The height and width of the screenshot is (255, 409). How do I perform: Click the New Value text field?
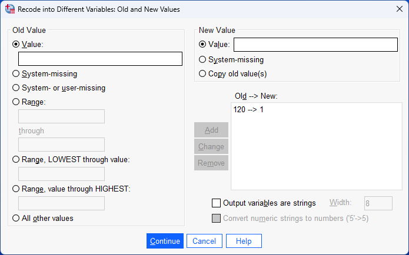(315, 45)
